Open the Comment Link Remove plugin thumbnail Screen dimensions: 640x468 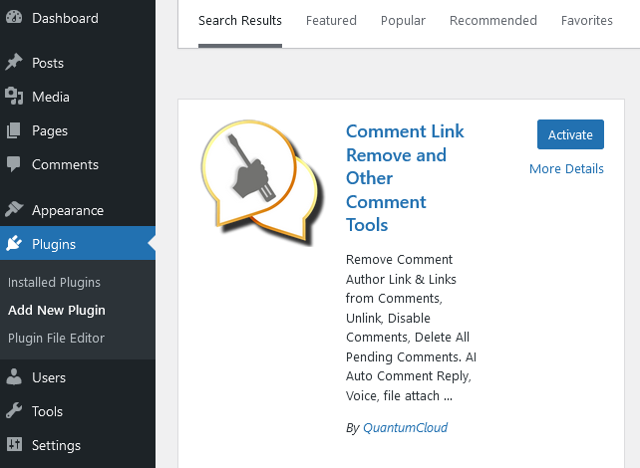pyautogui.click(x=262, y=182)
